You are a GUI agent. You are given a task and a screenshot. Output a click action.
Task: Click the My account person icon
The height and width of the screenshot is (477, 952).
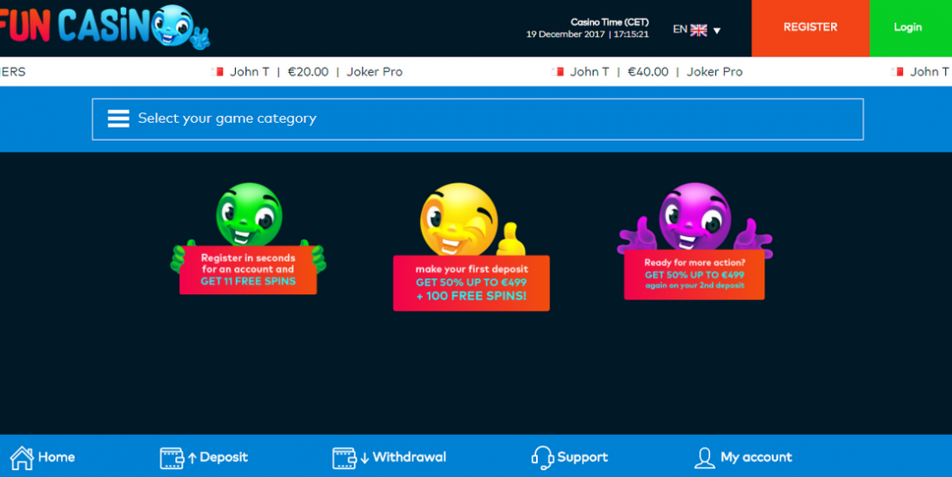(x=704, y=458)
